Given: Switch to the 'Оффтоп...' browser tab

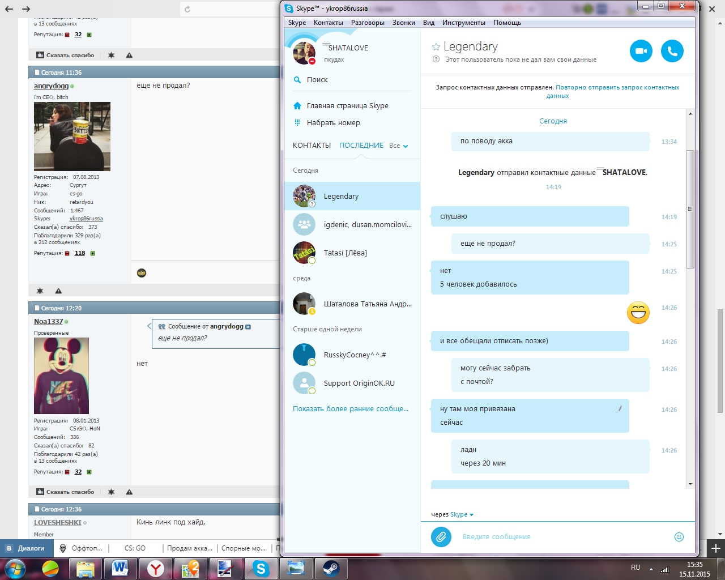Looking at the screenshot, I should point(81,548).
